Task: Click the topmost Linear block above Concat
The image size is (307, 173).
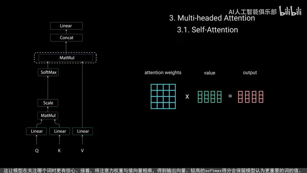Action: 66,26
